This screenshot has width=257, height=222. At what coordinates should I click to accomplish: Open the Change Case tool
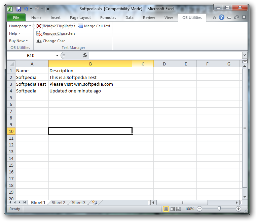[x=51, y=41]
